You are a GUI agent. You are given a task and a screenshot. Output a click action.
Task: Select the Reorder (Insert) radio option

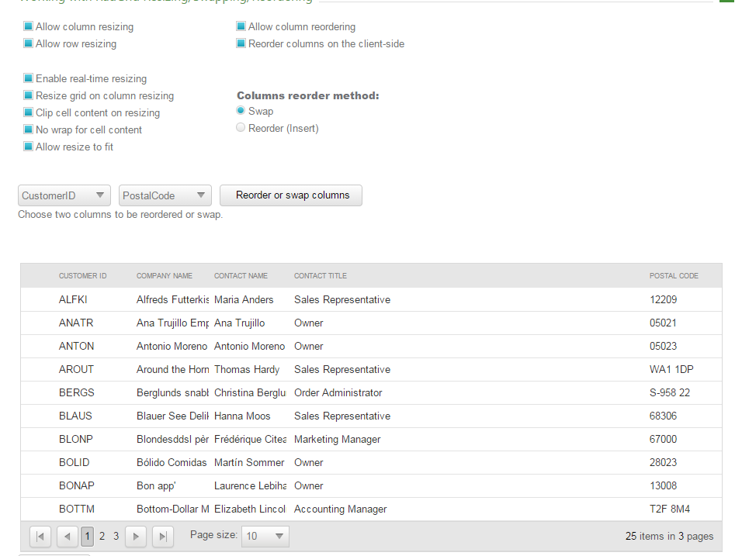pyautogui.click(x=241, y=128)
